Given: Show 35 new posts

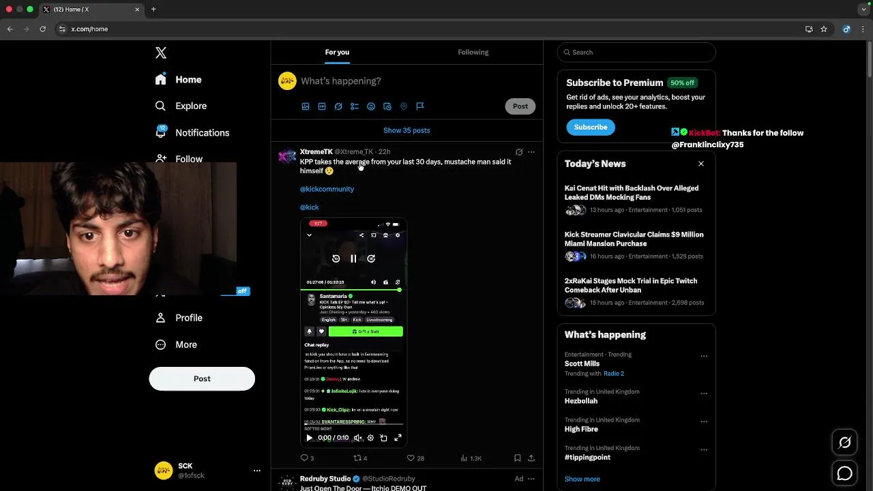Looking at the screenshot, I should click(x=406, y=130).
